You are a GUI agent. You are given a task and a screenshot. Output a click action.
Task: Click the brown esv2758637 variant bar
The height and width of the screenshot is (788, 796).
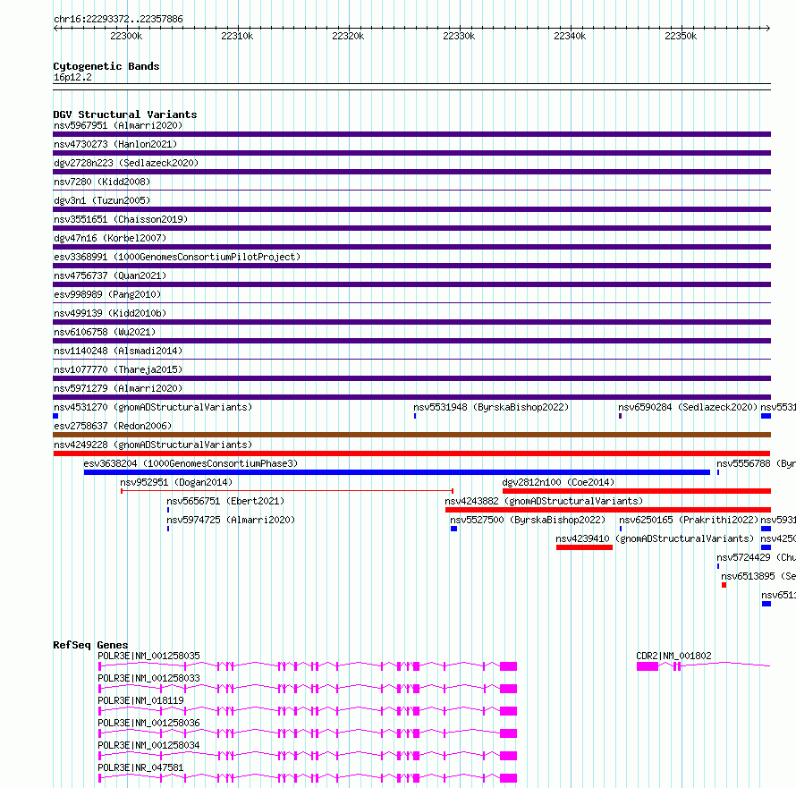[x=411, y=435]
